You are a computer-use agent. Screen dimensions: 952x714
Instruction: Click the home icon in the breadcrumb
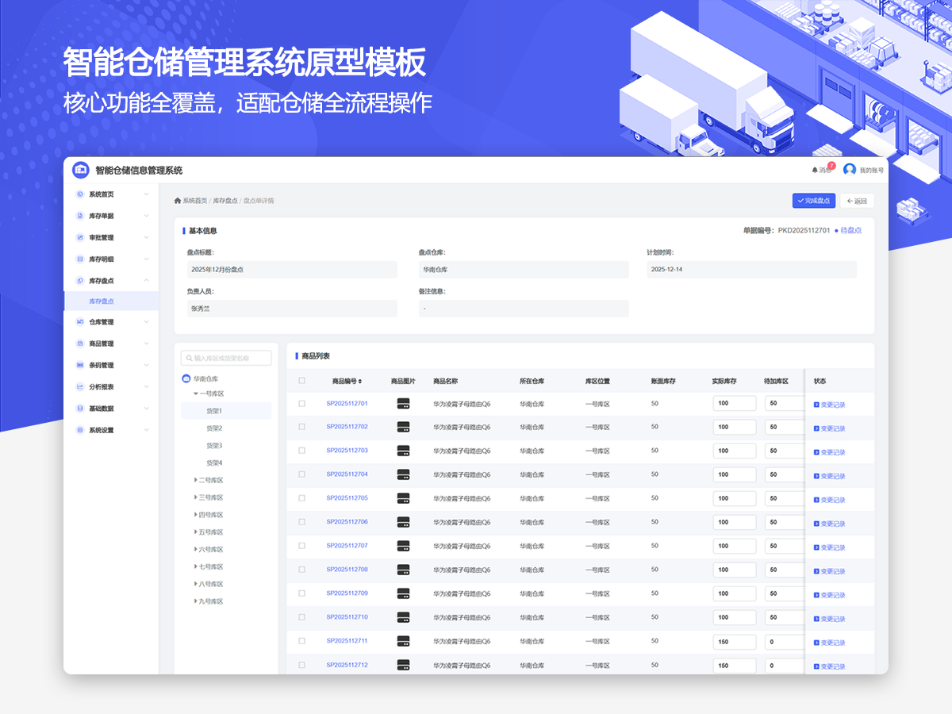178,201
